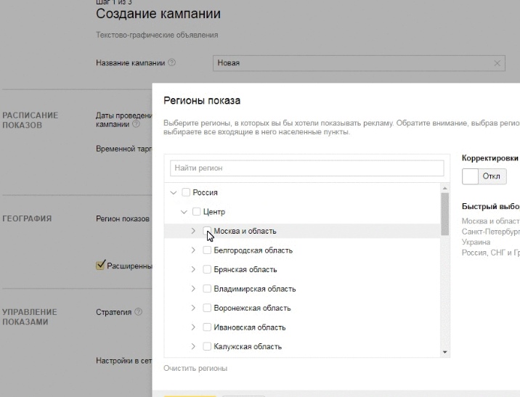Click Очистить регионы link
520x397 pixels.
(x=195, y=368)
